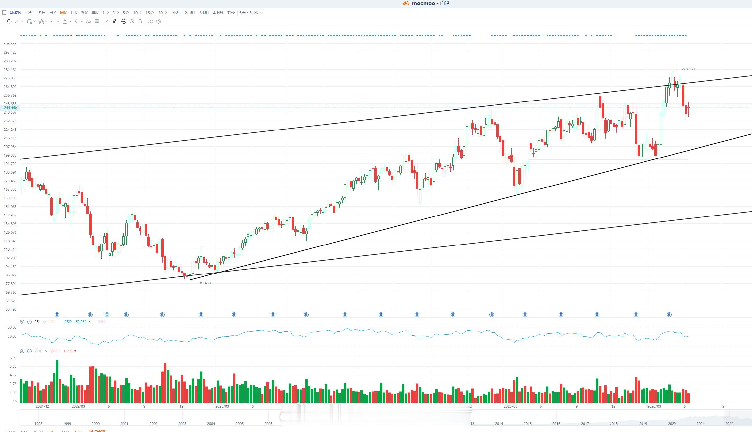The image size is (752, 432).
Task: Remove the RSI indicator panel
Action: click(x=29, y=322)
